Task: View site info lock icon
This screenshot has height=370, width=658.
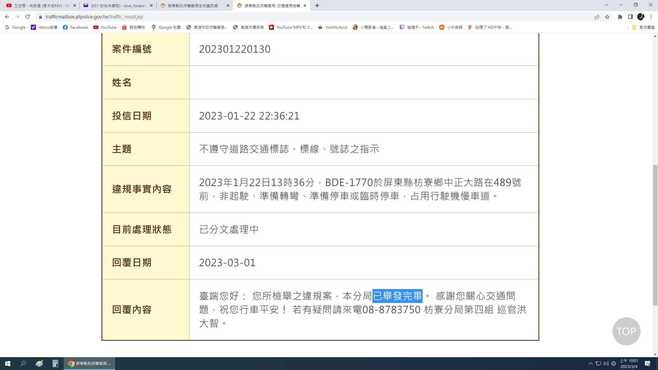Action: 40,17
